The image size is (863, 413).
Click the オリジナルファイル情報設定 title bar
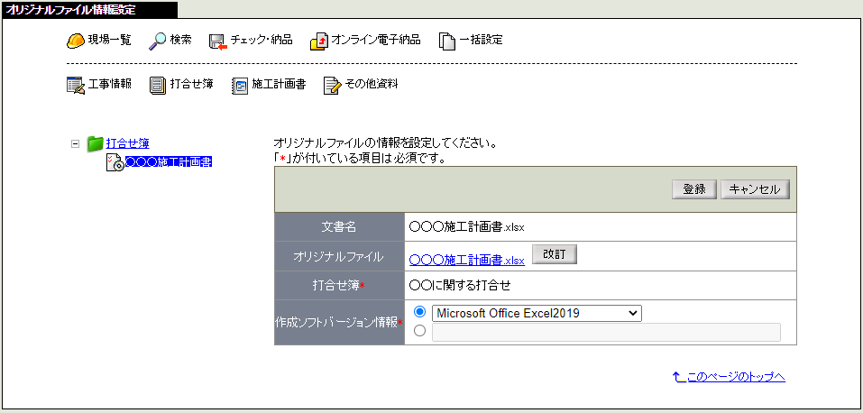tap(89, 9)
